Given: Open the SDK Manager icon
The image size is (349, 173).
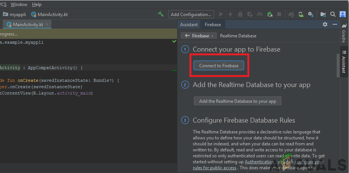Looking at the screenshot, I should pos(310,14).
